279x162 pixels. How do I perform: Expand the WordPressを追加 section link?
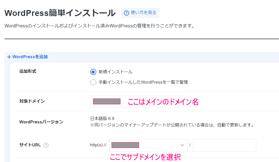tap(30, 57)
